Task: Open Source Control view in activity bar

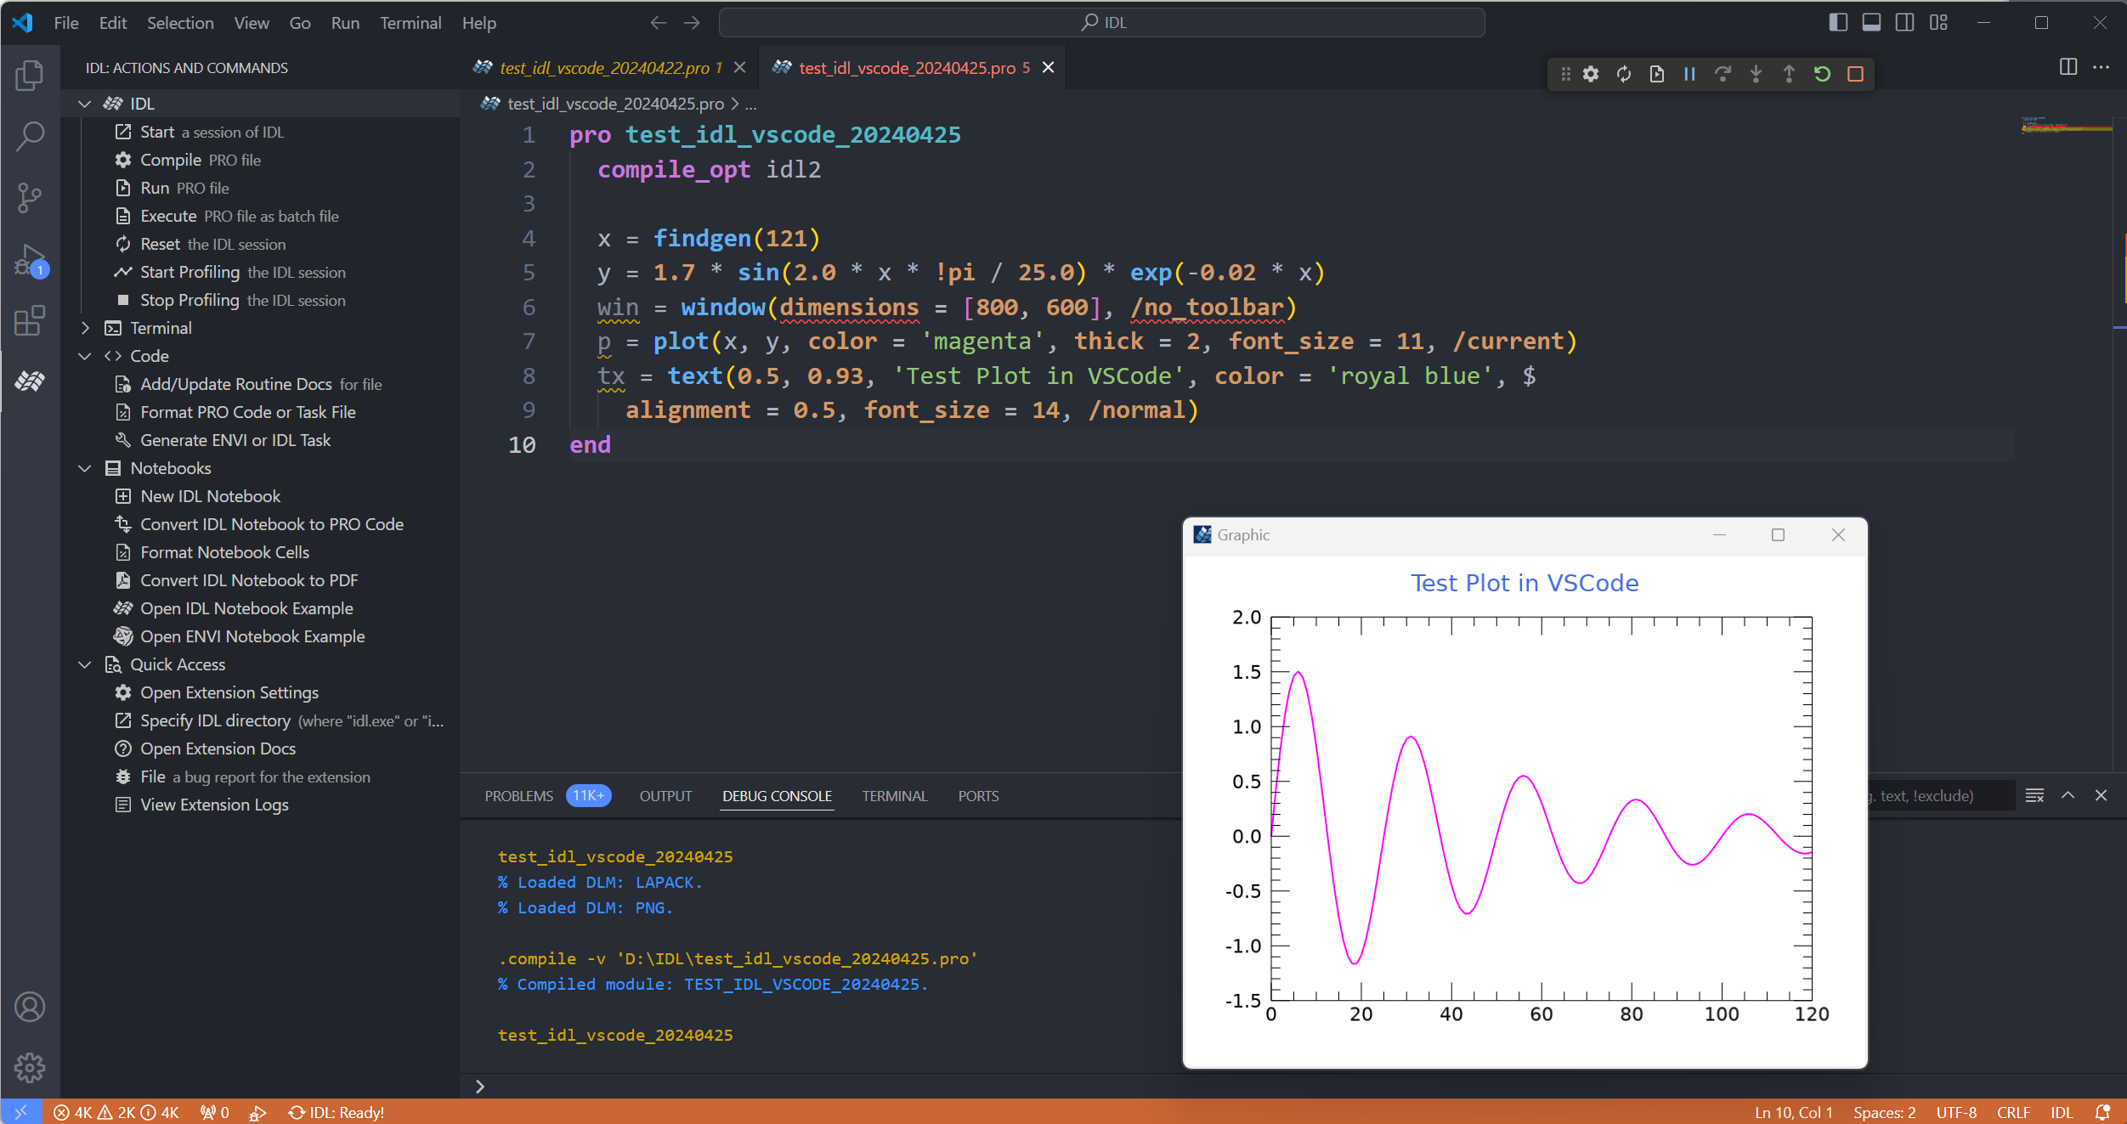Action: click(30, 198)
